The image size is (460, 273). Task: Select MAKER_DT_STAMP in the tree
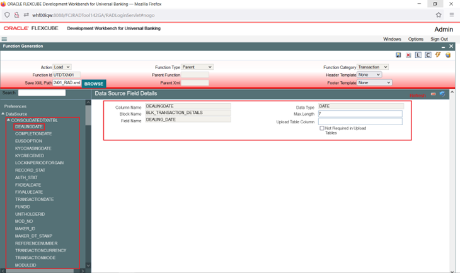34,236
